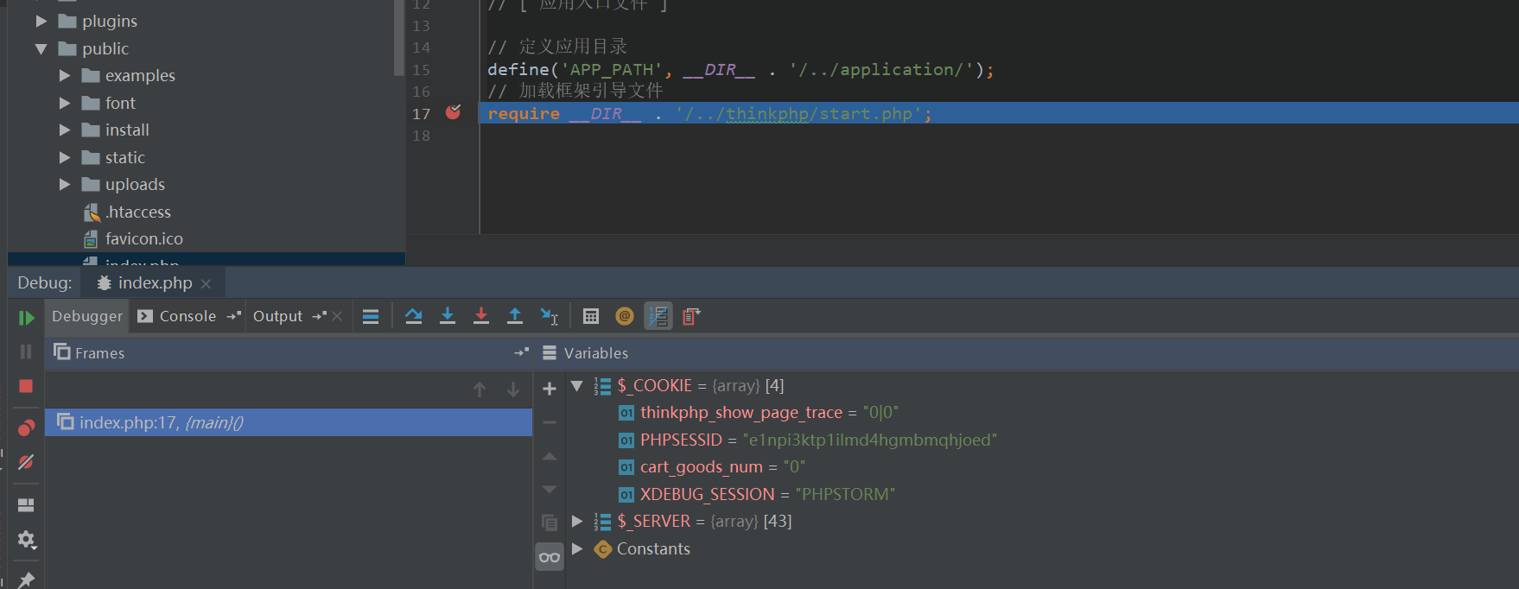This screenshot has width=1519, height=589.
Task: Select .htaccess file in tree
Action: 127,212
